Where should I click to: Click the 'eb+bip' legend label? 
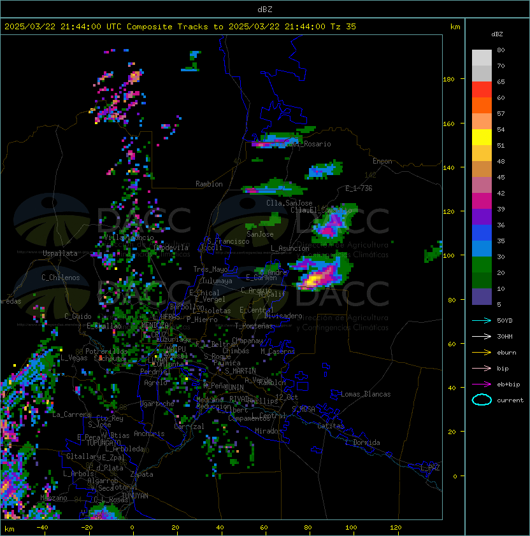(508, 384)
